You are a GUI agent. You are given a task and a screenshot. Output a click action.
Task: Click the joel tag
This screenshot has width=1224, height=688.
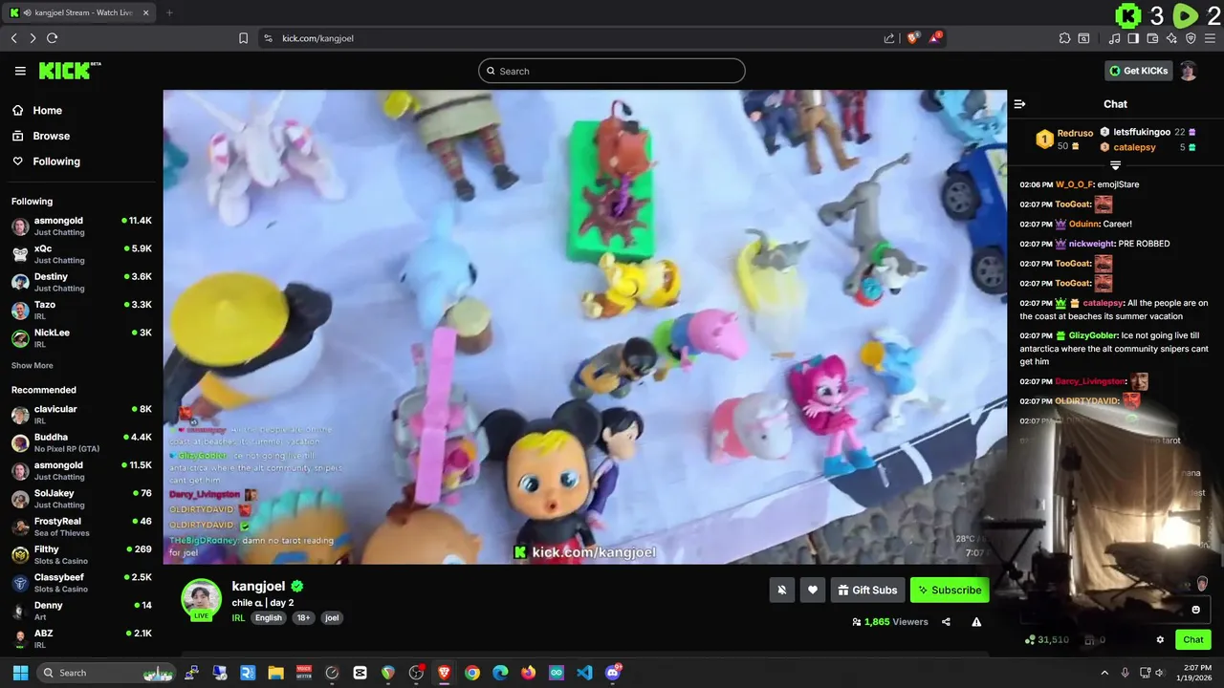[x=332, y=617]
